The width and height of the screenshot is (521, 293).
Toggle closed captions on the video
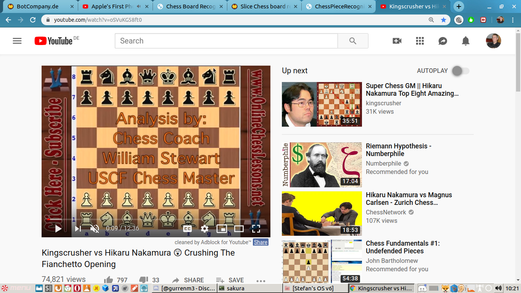click(187, 229)
